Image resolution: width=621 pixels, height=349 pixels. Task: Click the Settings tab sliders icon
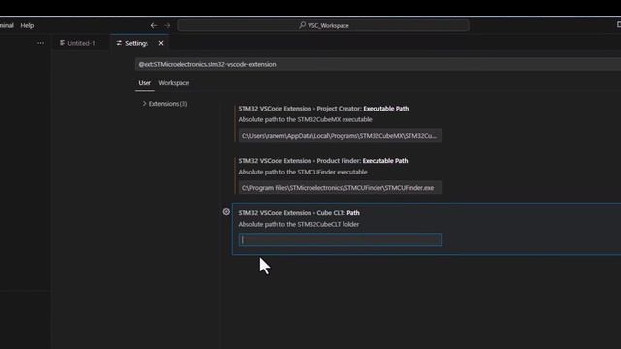(x=119, y=43)
